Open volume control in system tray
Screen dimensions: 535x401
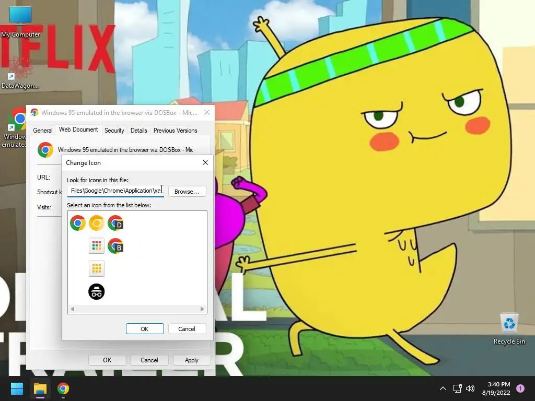[470, 388]
